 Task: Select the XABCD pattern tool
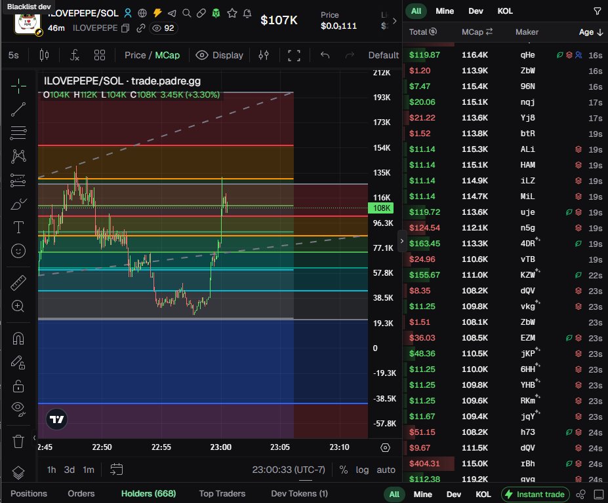18,157
